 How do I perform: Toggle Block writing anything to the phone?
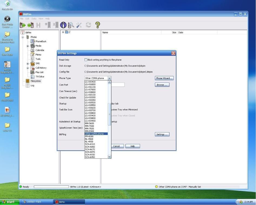86,60
